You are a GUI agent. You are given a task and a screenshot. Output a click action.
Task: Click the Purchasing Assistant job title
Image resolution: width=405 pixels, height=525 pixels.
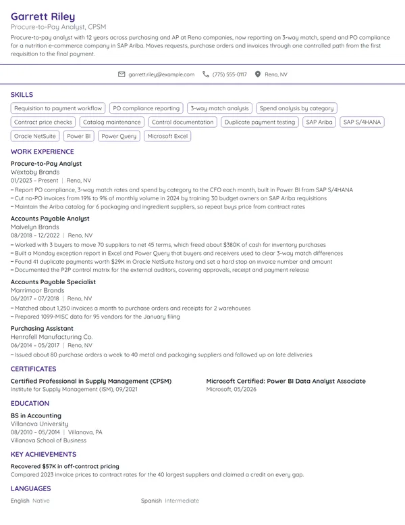click(x=42, y=328)
